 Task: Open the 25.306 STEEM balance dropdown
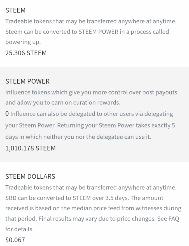(26, 53)
